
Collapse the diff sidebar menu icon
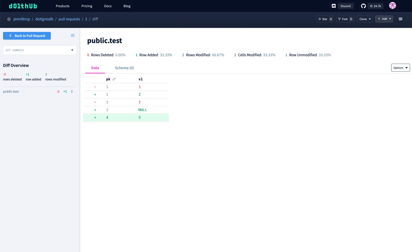(x=73, y=36)
